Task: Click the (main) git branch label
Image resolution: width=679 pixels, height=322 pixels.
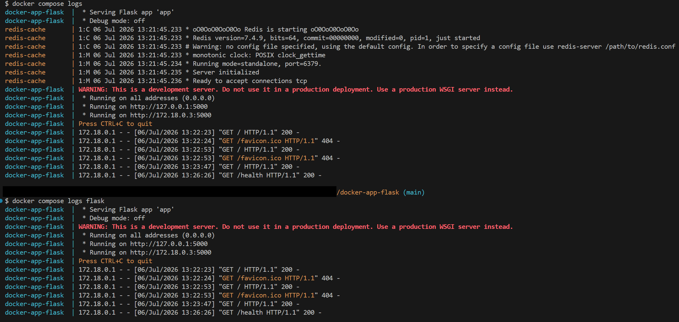Action: click(x=414, y=192)
